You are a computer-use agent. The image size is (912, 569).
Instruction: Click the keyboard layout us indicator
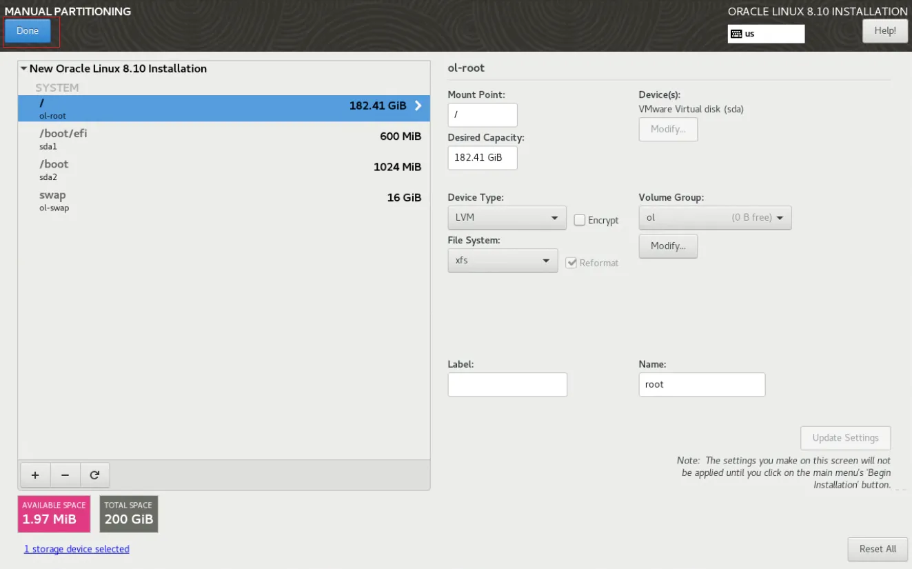click(x=765, y=34)
